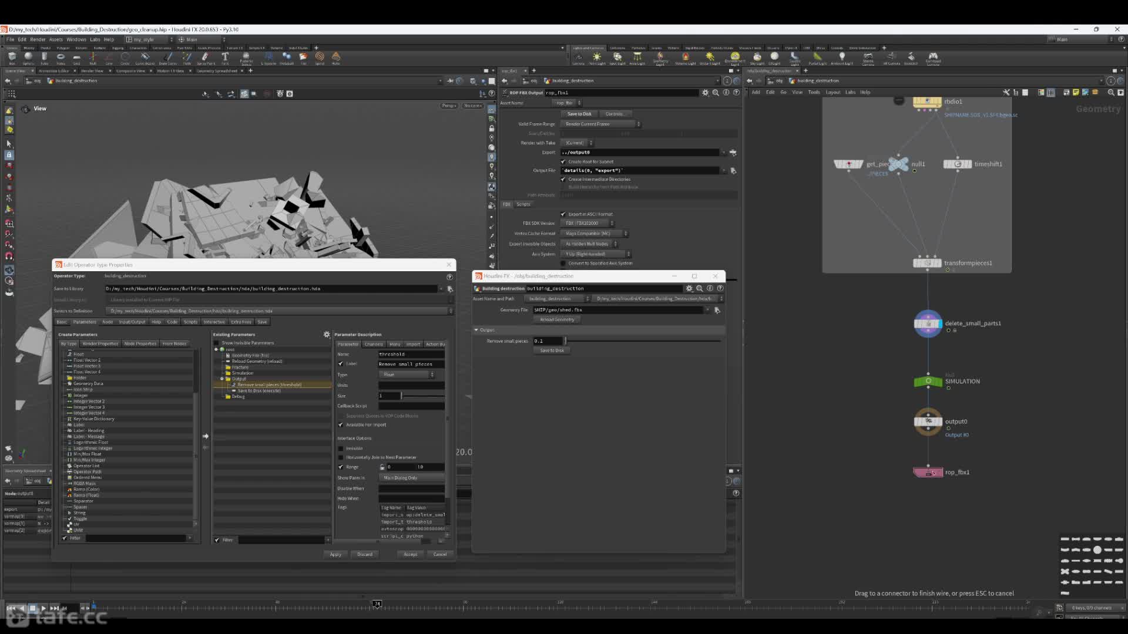Click the Label field reading Remove small pieces
1128x634 pixels.
[x=411, y=364]
